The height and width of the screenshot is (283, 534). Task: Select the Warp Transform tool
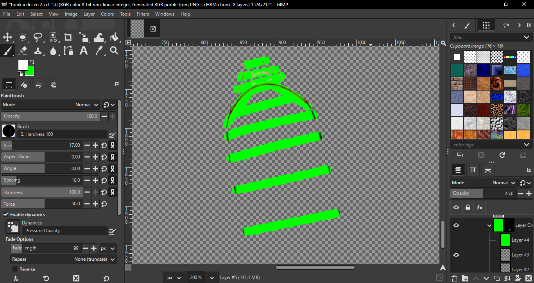(x=99, y=37)
